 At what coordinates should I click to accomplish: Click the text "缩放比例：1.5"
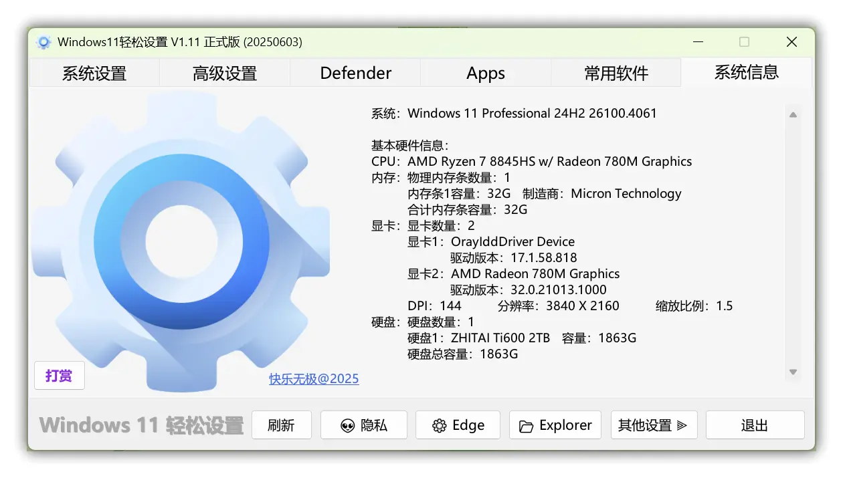(694, 306)
